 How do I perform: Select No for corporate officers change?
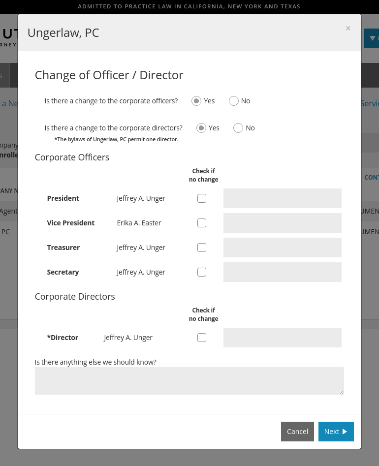234,101
